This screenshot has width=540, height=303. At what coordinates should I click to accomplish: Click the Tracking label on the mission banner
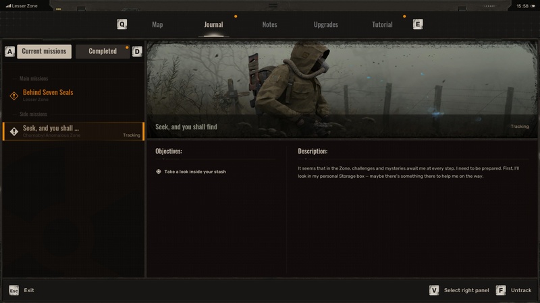click(520, 127)
